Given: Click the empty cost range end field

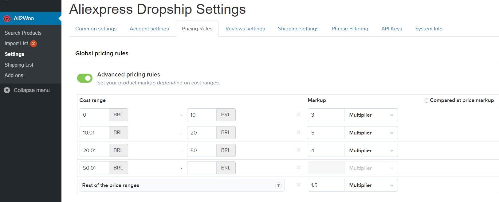Looking at the screenshot, I should [202, 168].
